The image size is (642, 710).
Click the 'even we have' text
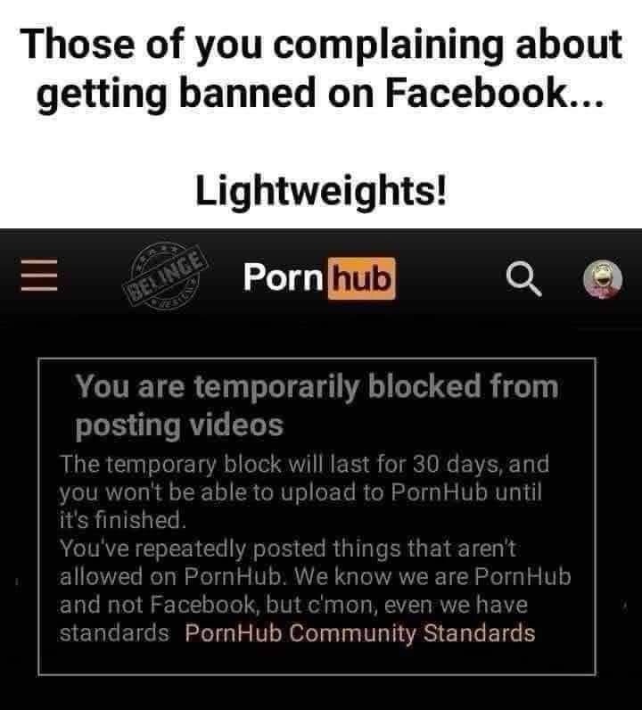(x=456, y=605)
